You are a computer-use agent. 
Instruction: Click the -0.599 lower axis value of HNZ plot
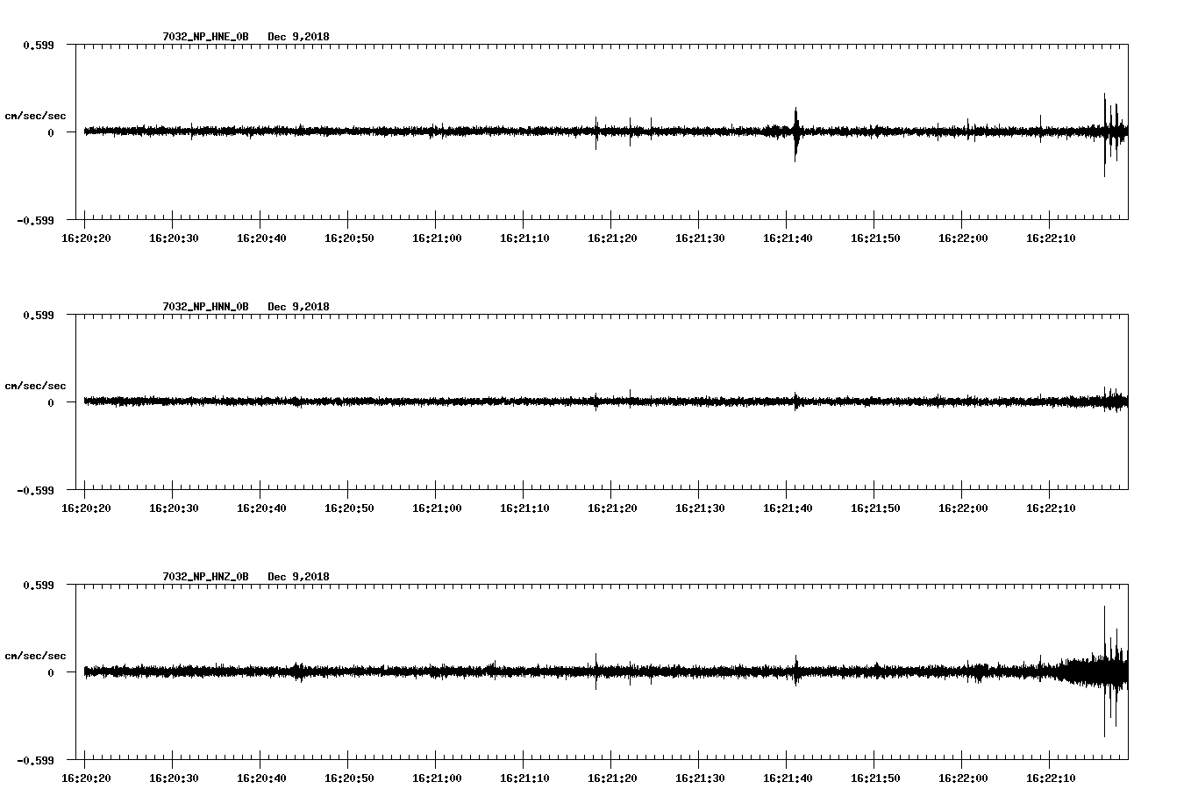35,760
